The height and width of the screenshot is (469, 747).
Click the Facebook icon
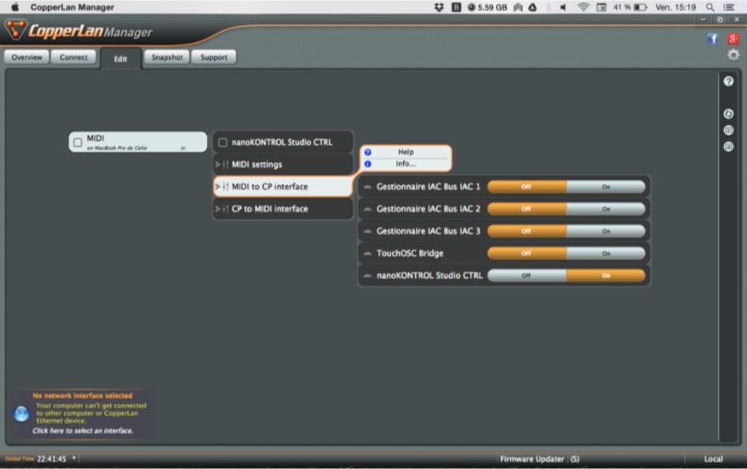712,39
